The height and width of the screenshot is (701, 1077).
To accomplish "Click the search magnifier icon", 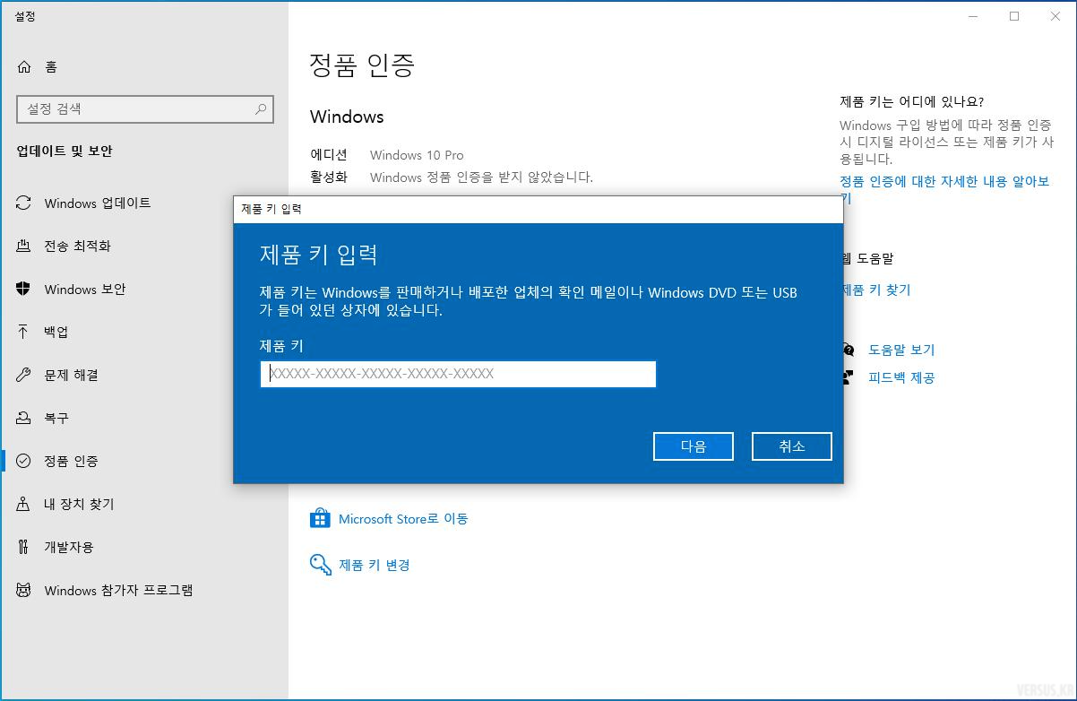I will click(x=261, y=109).
